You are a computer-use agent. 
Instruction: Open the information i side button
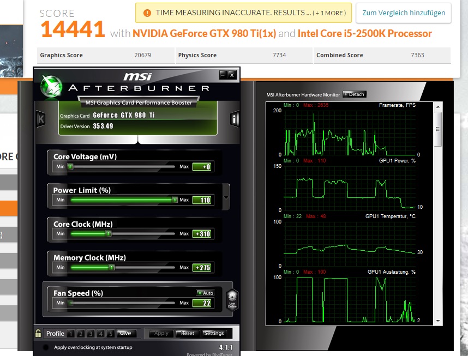(x=235, y=119)
